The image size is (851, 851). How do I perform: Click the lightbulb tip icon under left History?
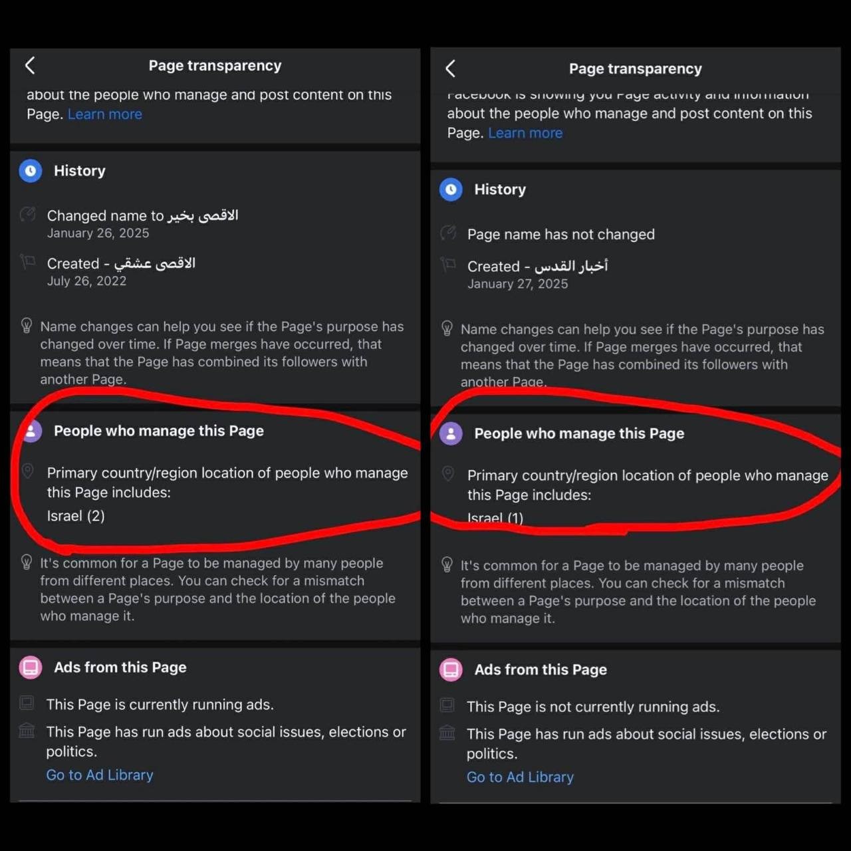[x=27, y=326]
